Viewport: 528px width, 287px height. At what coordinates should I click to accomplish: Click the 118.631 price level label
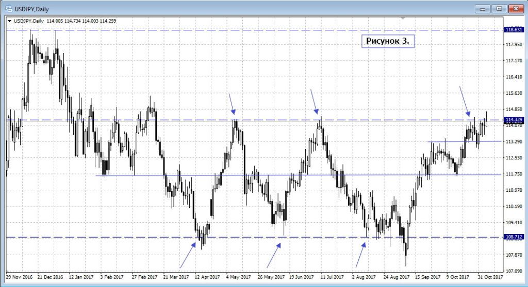pyautogui.click(x=515, y=30)
